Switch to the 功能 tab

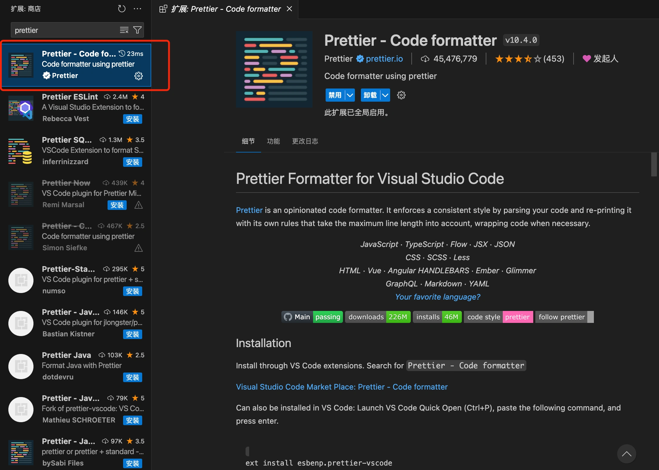(x=273, y=141)
